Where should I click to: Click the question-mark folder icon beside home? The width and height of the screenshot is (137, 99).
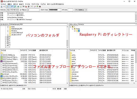(75, 29)
